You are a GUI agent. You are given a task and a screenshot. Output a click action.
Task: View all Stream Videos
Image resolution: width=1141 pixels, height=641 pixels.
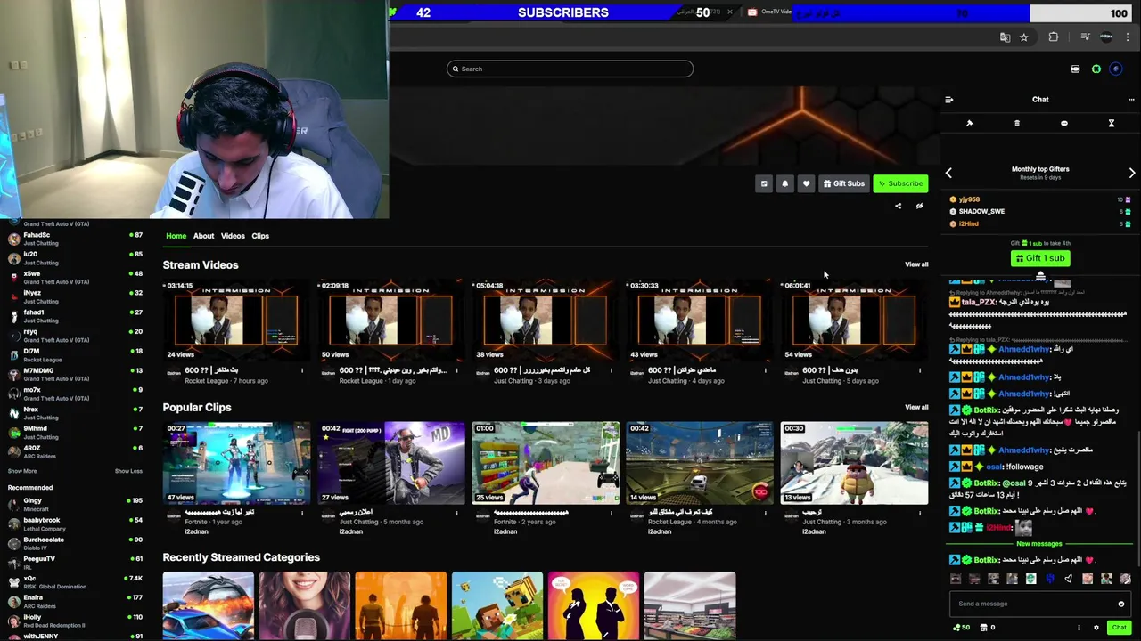coord(916,264)
